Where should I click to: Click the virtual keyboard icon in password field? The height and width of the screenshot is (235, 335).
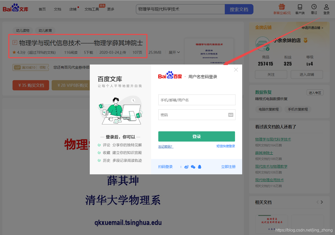[231, 115]
